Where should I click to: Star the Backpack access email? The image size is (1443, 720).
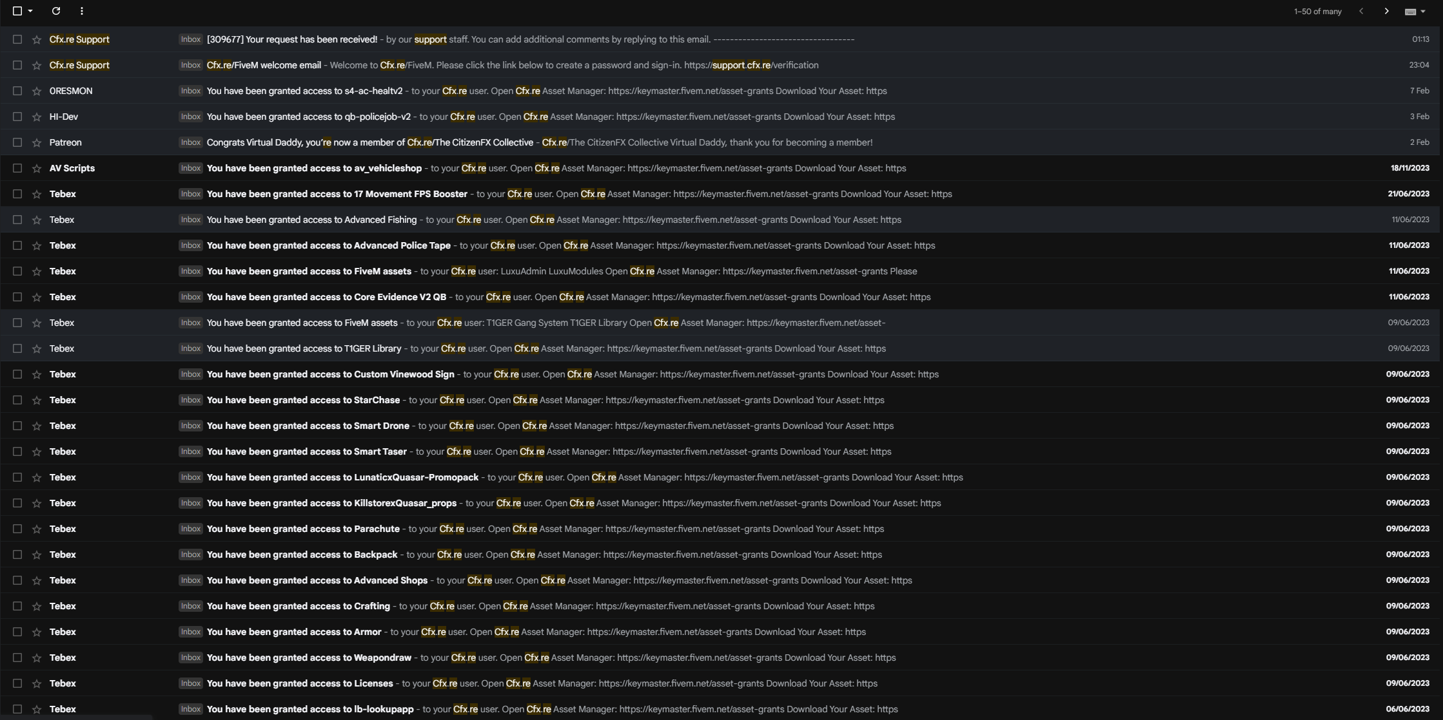37,554
